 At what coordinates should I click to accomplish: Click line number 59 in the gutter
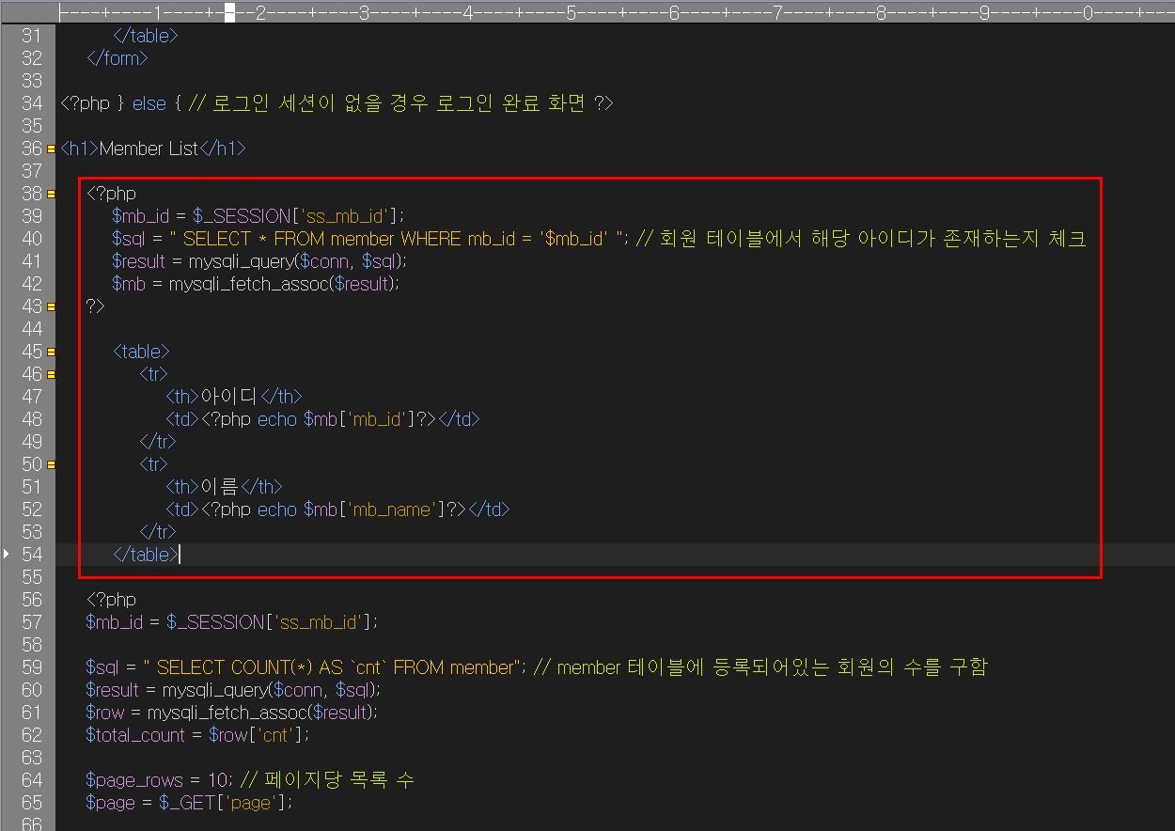coord(32,667)
